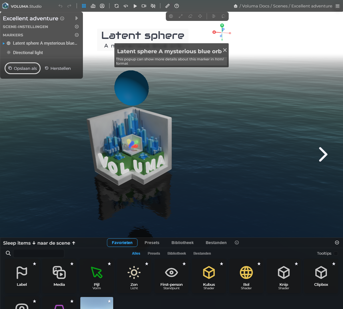Switch to top Presets tab

point(152,243)
